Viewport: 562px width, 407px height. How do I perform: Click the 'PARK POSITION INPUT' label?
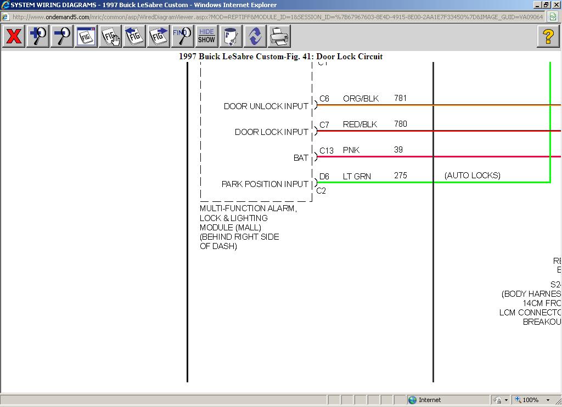pos(265,184)
